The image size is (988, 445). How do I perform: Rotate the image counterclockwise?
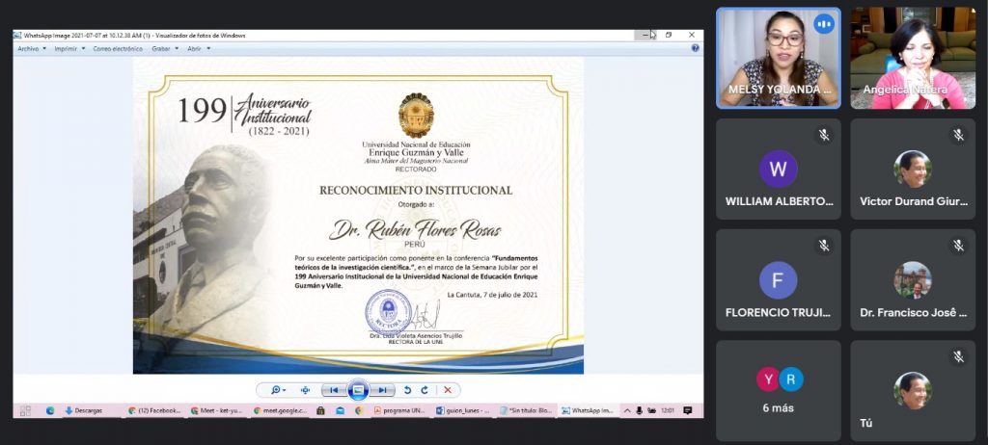(x=408, y=390)
